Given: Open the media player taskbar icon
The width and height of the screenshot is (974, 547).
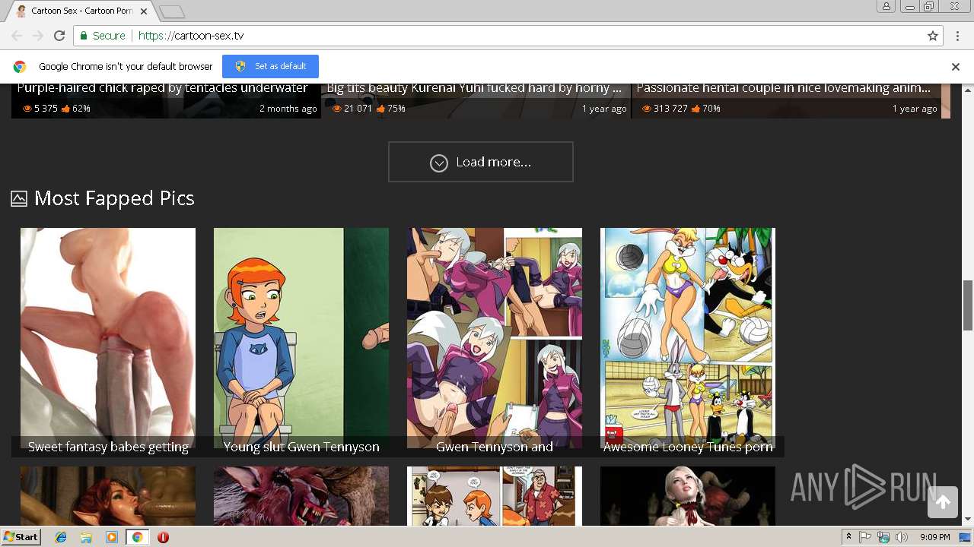Looking at the screenshot, I should coord(112,537).
